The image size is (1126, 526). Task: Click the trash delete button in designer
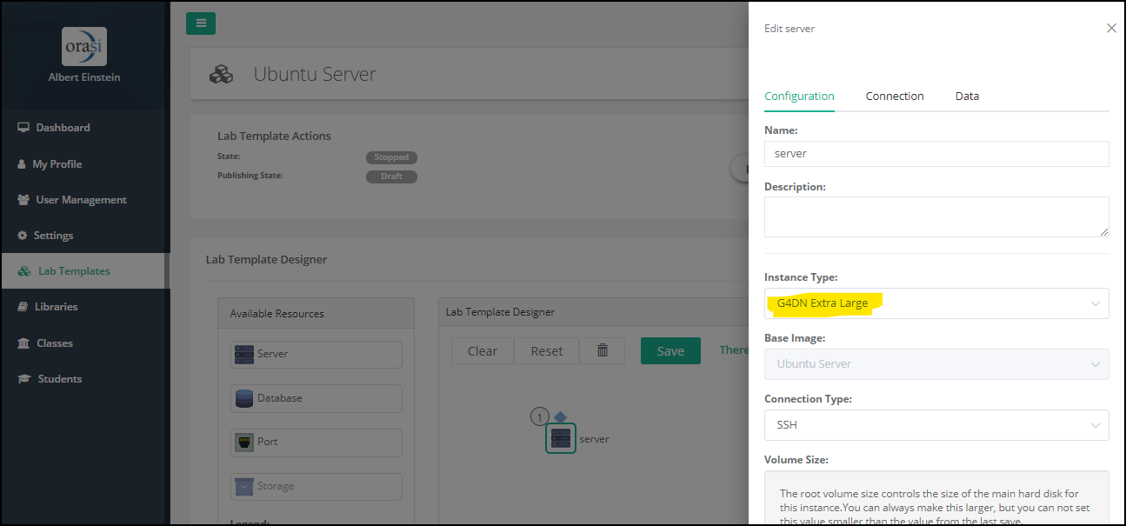(602, 351)
